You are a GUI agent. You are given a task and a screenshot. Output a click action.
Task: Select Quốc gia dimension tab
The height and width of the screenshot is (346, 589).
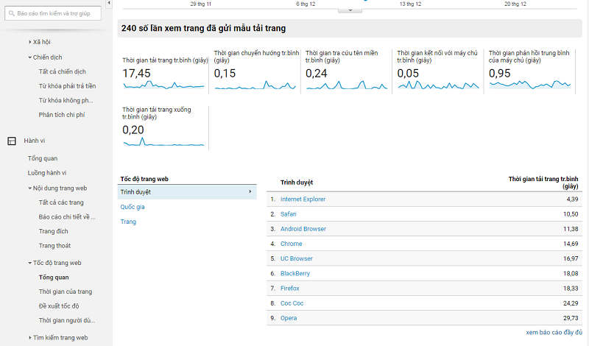tap(133, 207)
